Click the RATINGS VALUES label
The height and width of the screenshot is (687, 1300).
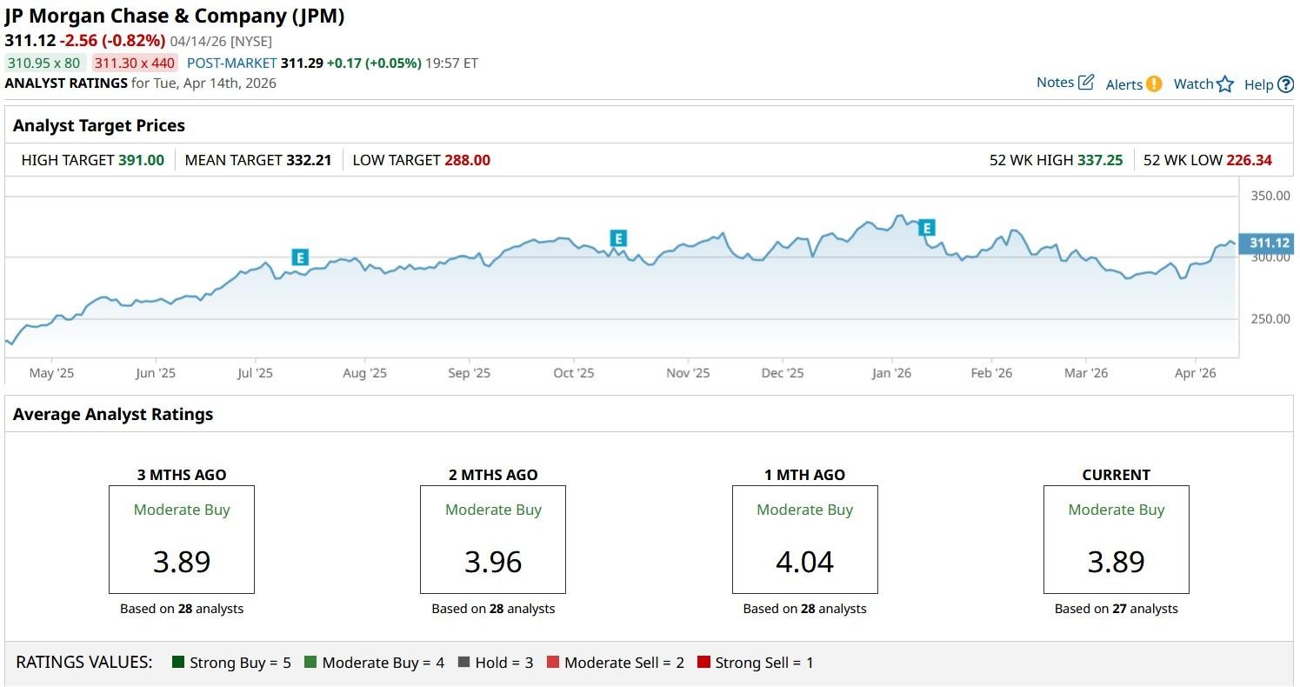(x=84, y=663)
